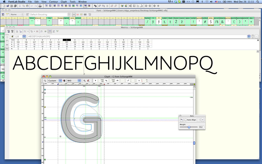
Task: Click the dollar glyph cell in Font window
Action: pyautogui.click(x=211, y=22)
